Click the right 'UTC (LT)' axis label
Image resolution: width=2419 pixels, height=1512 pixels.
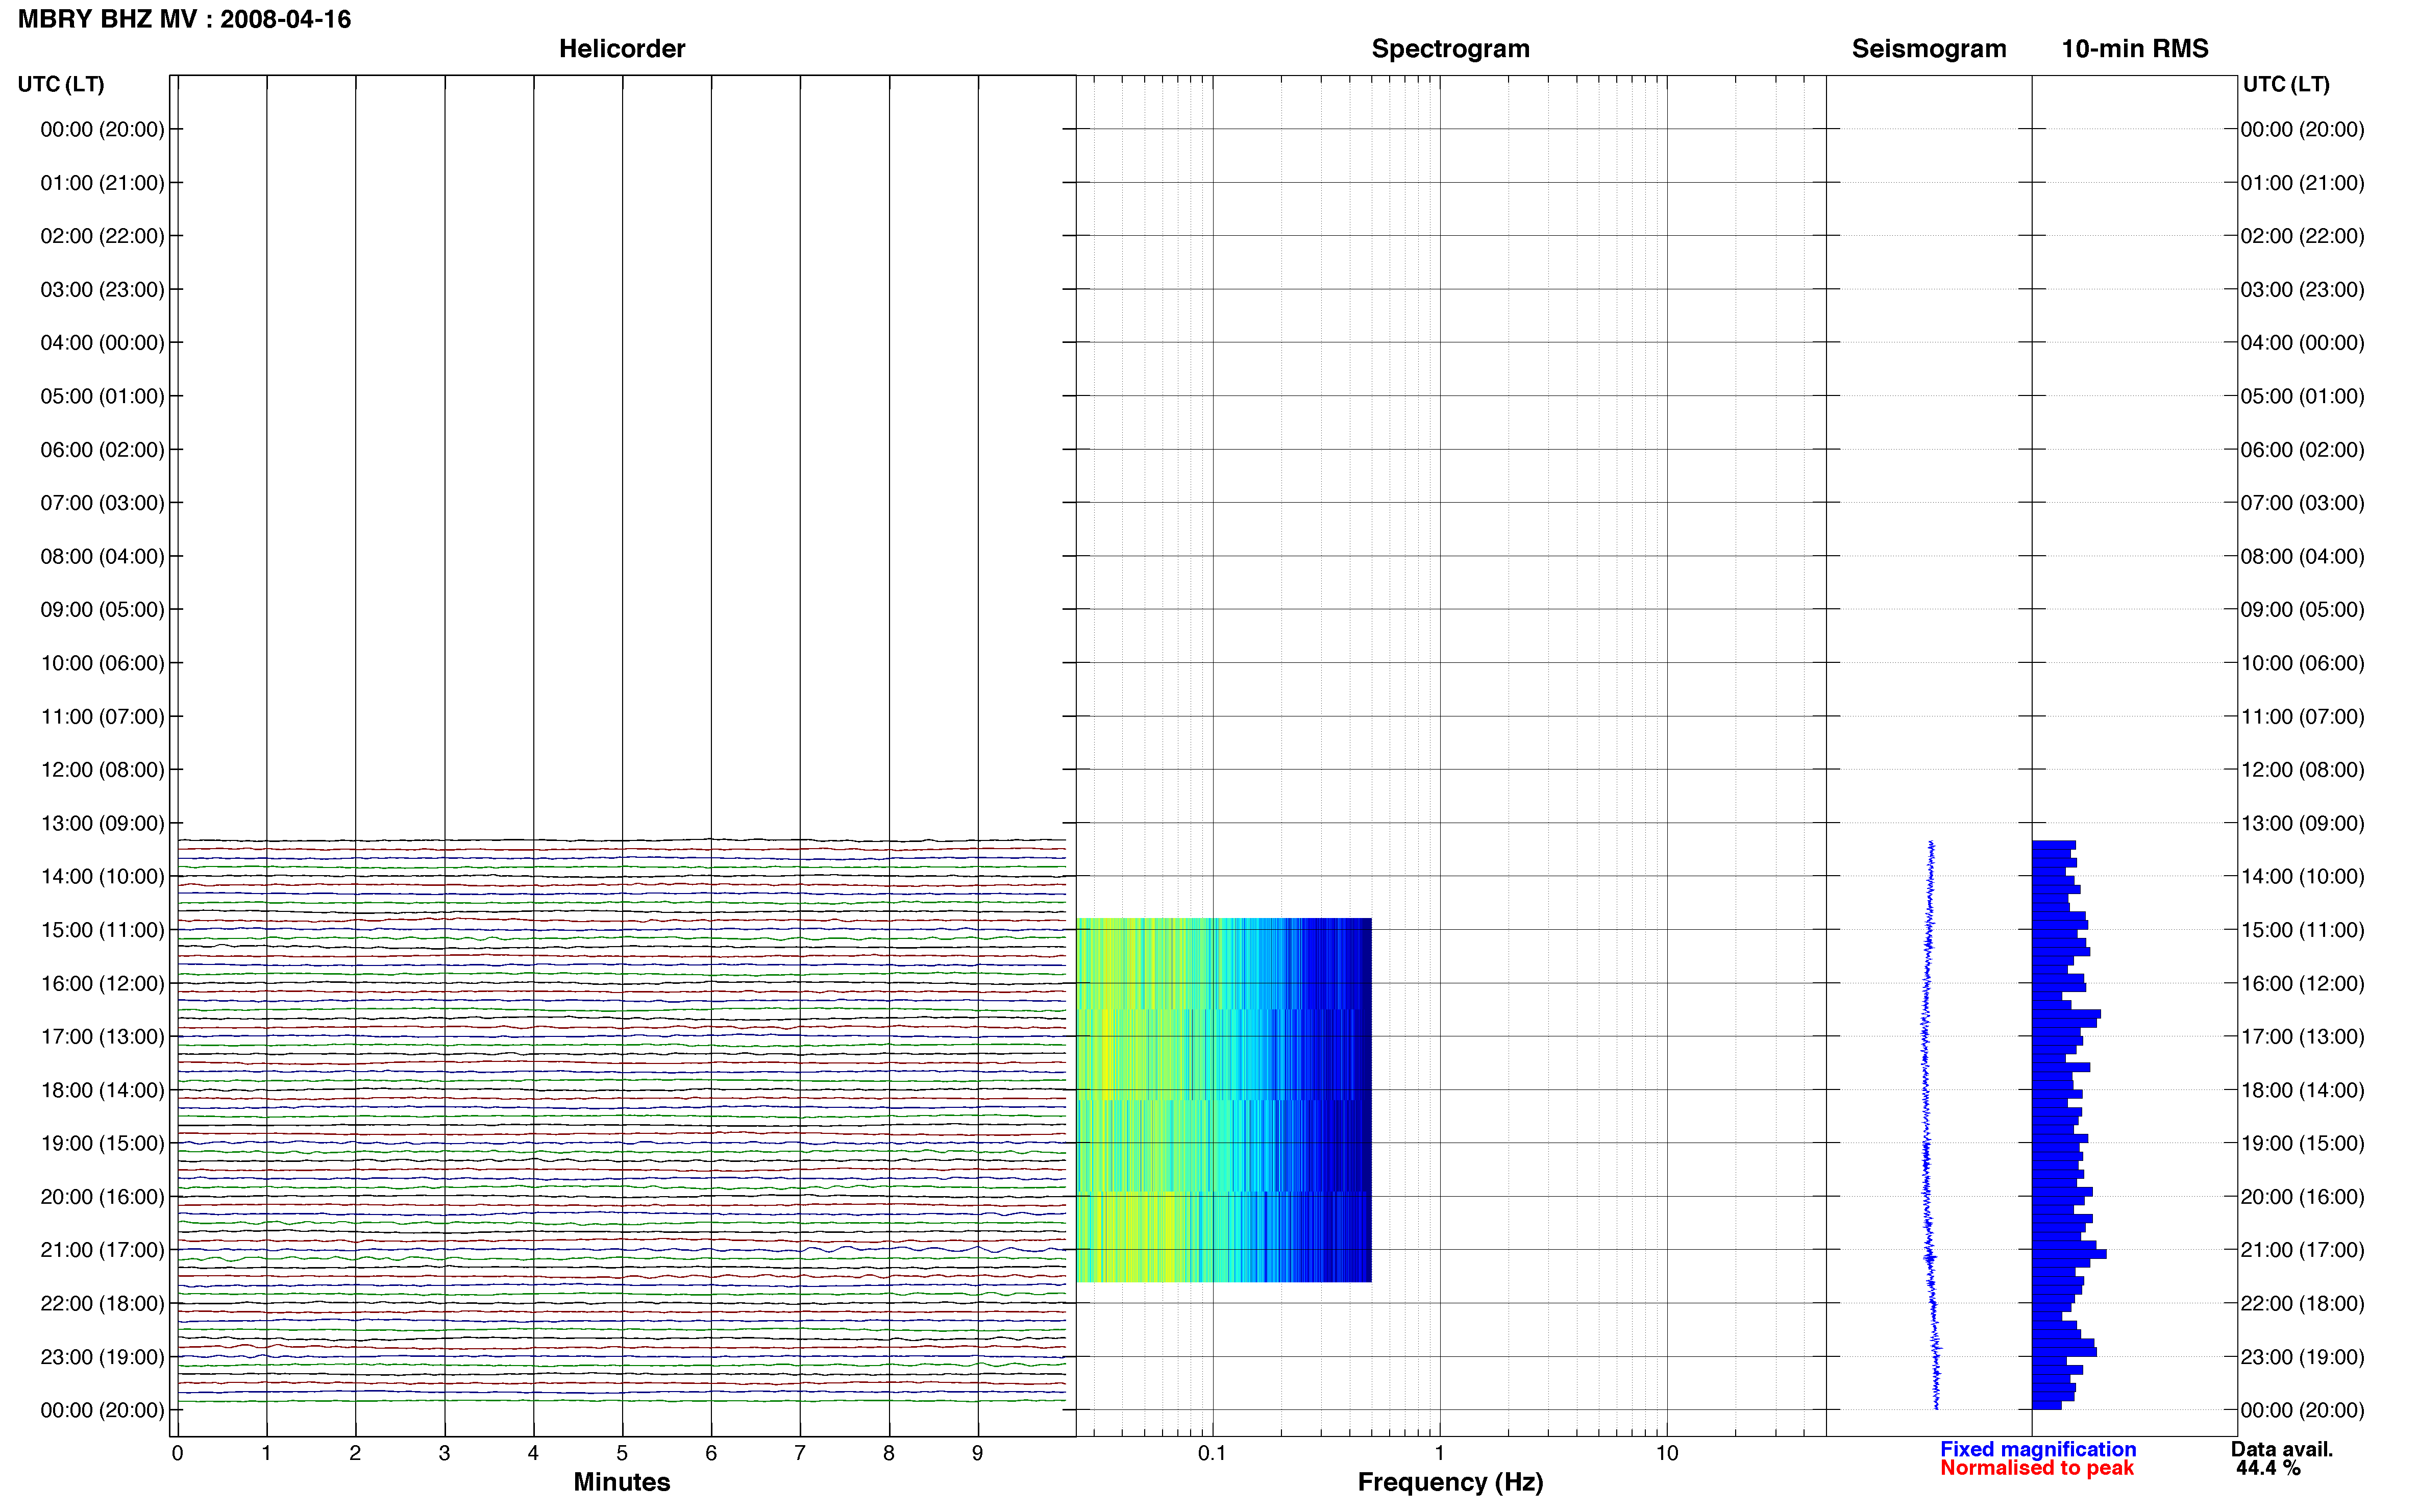[2286, 84]
